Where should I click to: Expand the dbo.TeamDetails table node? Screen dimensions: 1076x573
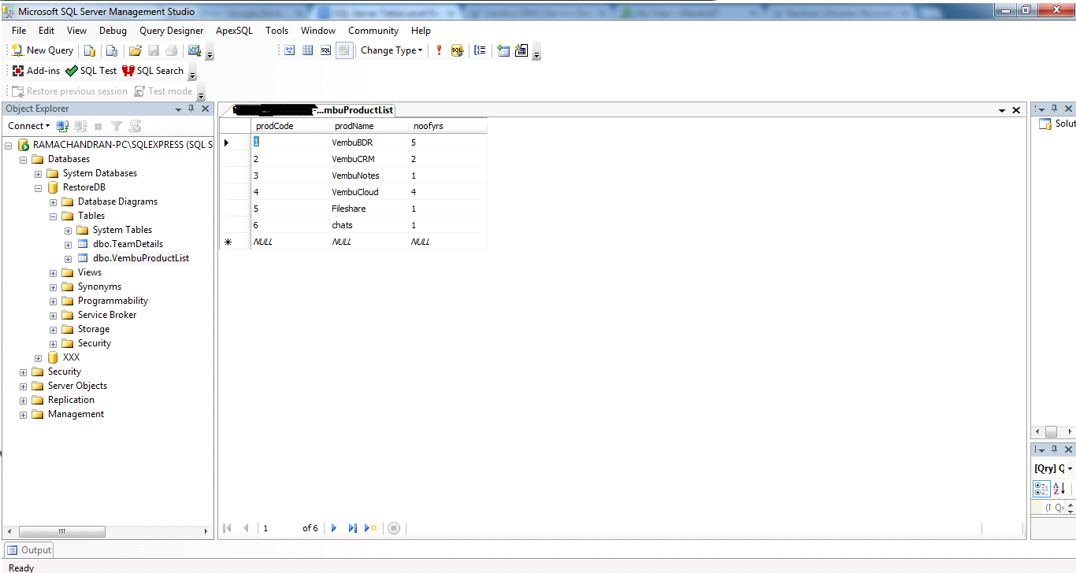(68, 244)
